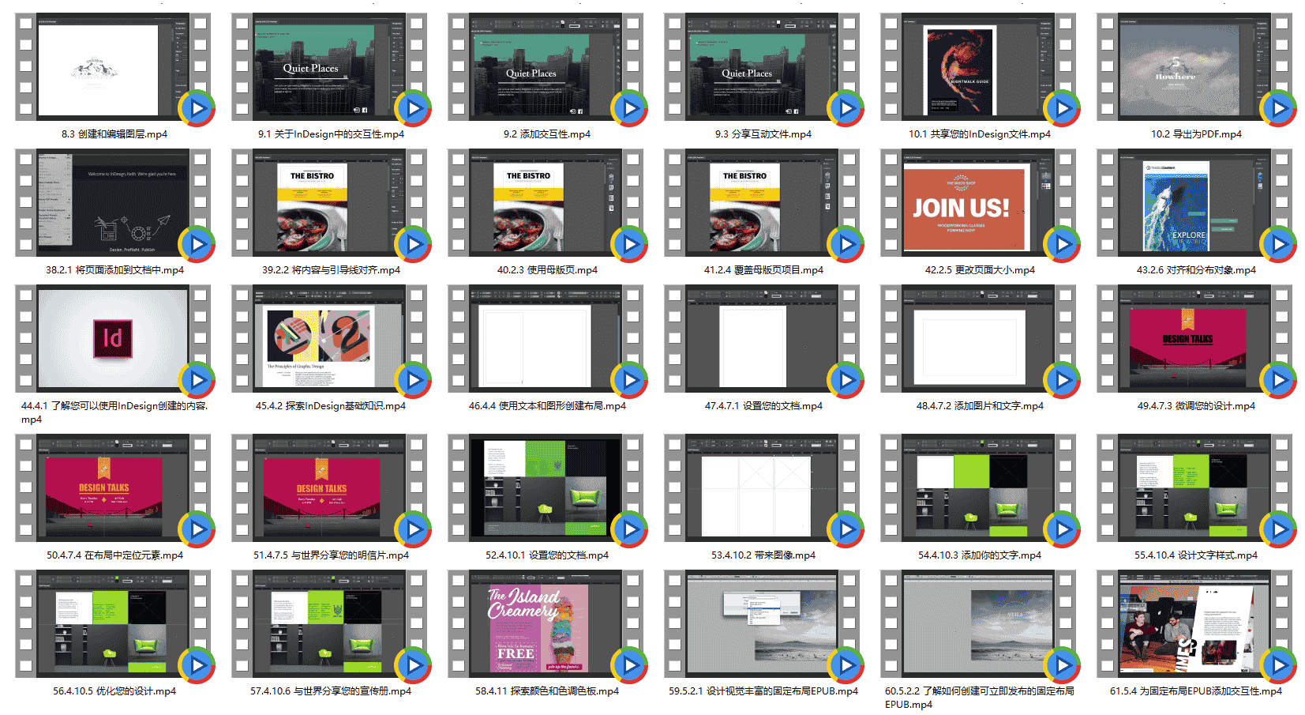Click the player badge on 48.4.7.2 添加图片和文字.mp4
The height and width of the screenshot is (715, 1305).
1063,380
